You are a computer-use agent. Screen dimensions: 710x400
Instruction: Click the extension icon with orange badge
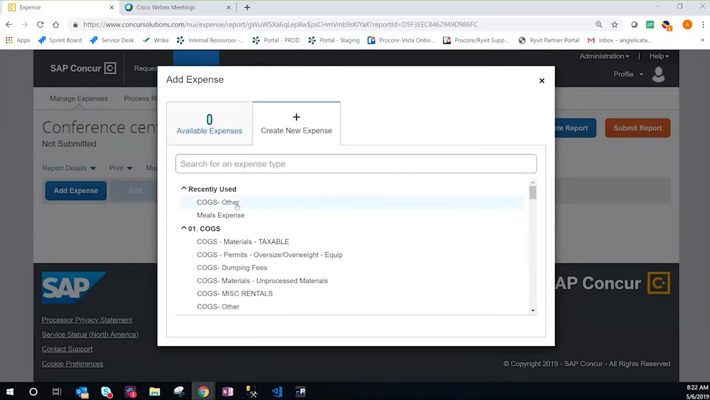coord(666,25)
